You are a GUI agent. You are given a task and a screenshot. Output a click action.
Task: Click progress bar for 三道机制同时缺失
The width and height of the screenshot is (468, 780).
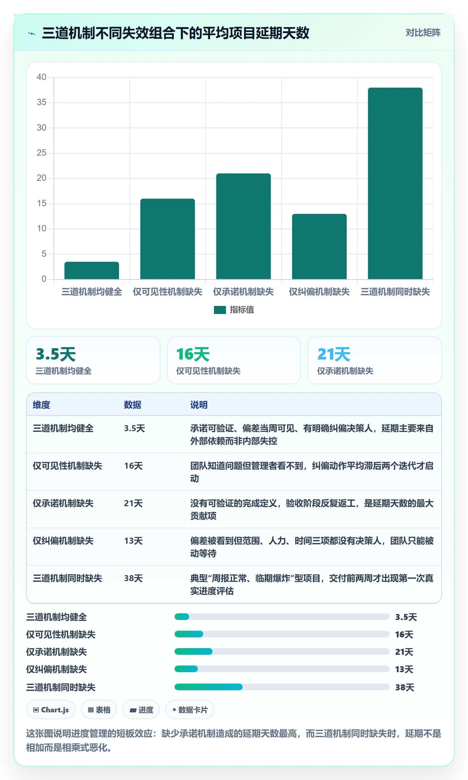pyautogui.click(x=282, y=687)
